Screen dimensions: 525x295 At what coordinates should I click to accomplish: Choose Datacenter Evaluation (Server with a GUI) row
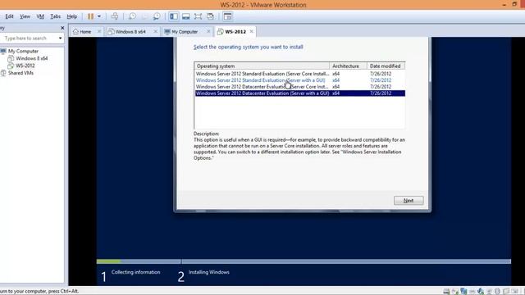point(299,93)
